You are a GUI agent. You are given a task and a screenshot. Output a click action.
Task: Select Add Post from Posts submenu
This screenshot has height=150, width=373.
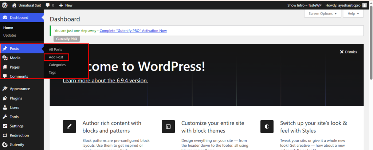pos(56,57)
